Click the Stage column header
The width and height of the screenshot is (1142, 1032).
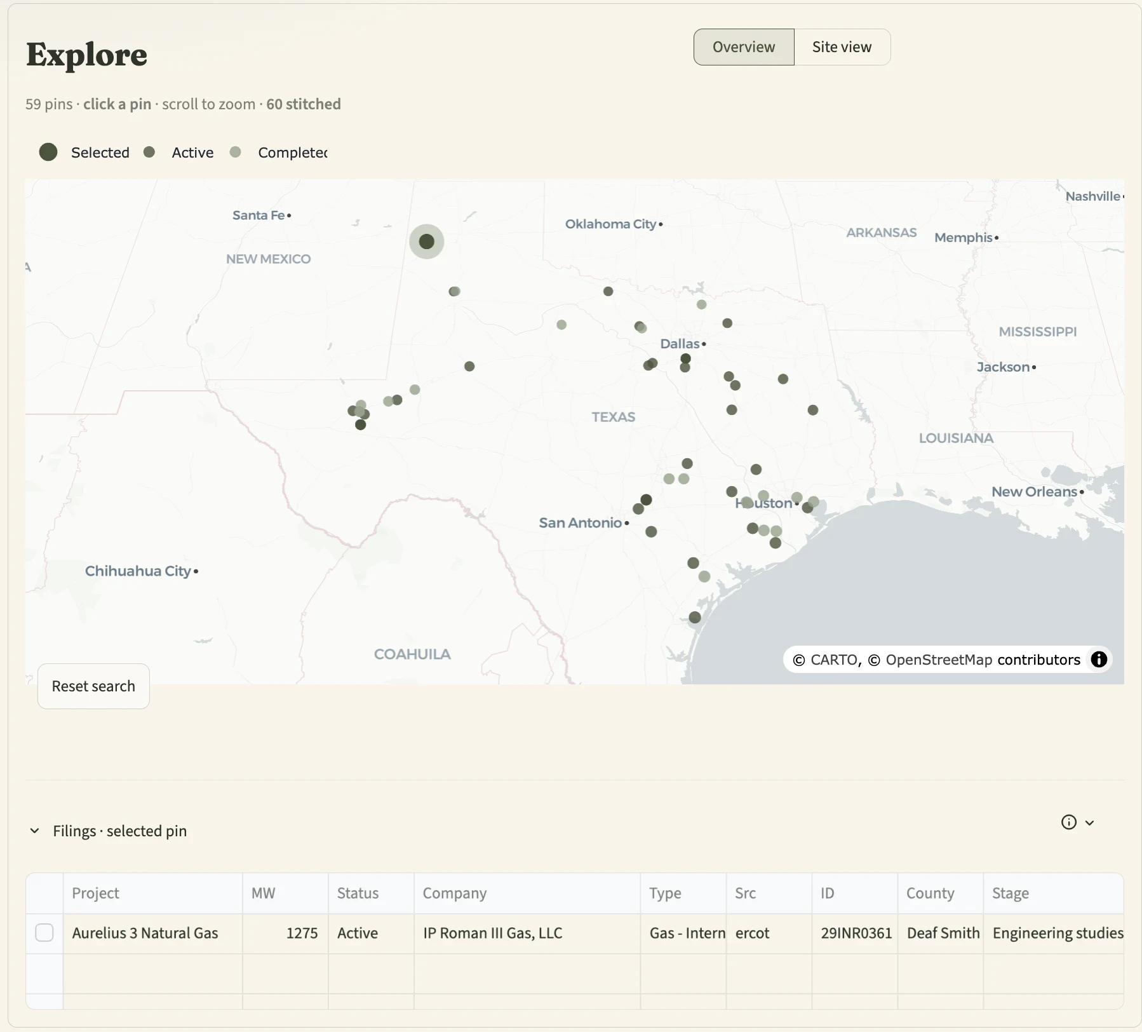point(1054,893)
